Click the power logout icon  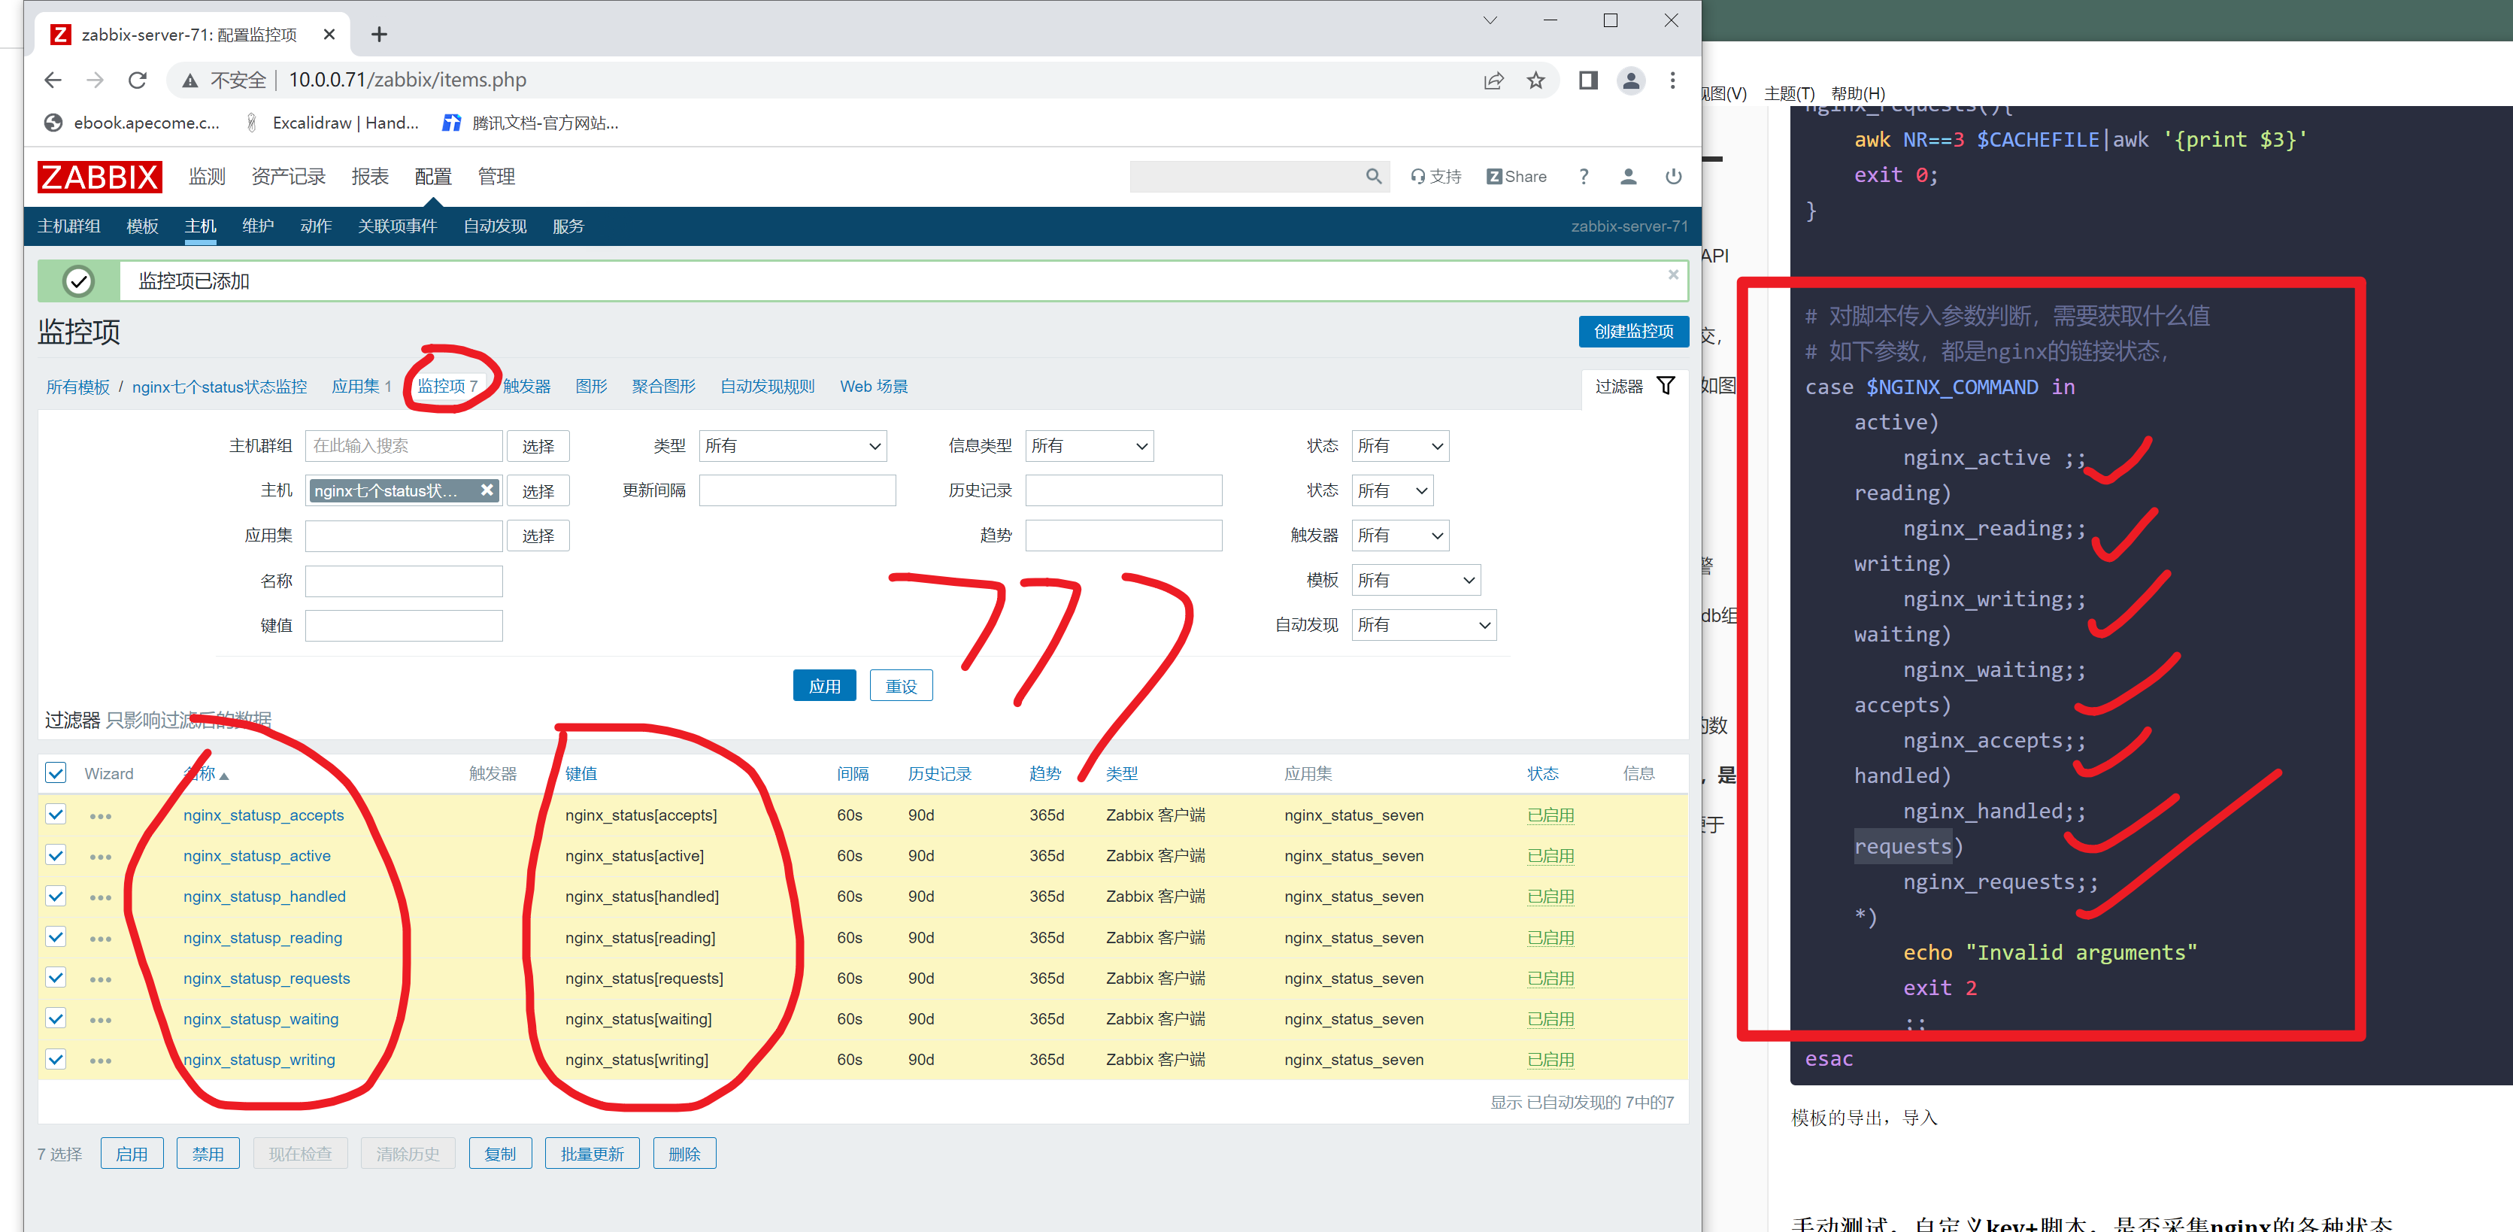1673,177
